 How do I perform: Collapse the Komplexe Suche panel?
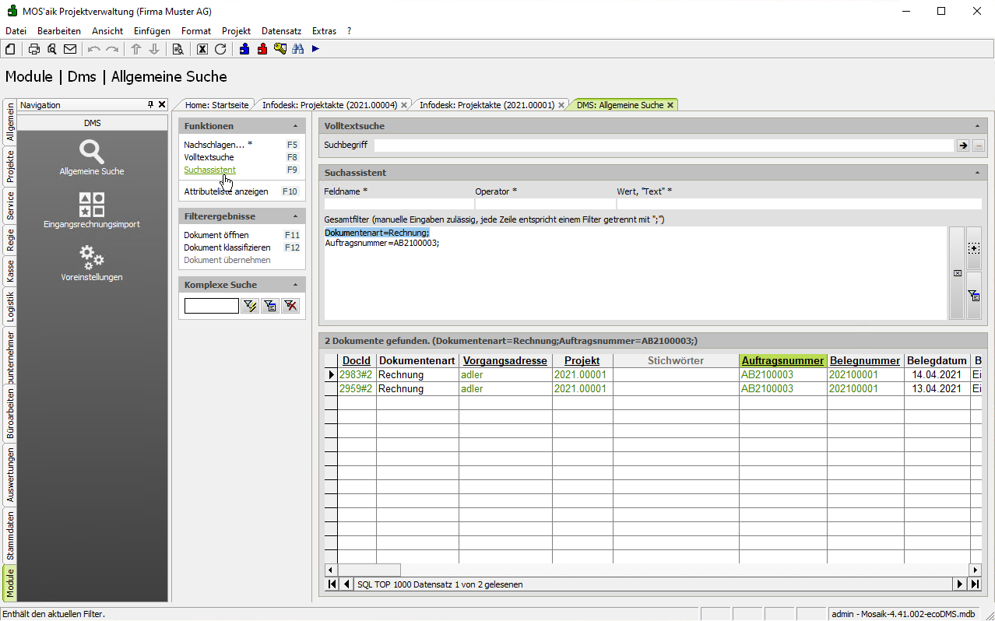point(295,285)
